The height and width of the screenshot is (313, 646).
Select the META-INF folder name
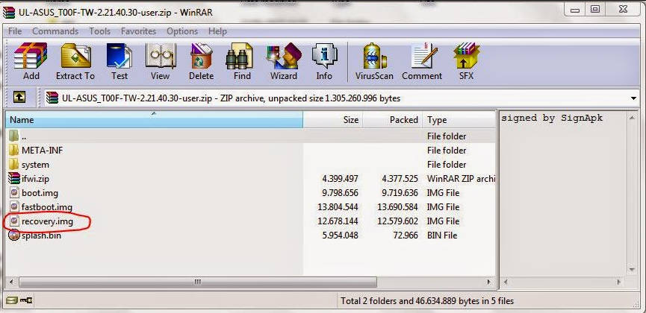point(42,150)
